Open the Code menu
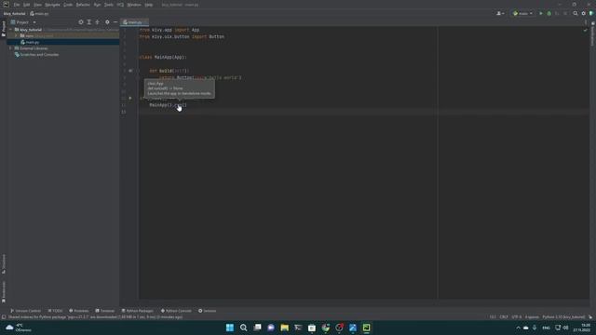Viewport: 596px width, 335px height. coord(68,5)
